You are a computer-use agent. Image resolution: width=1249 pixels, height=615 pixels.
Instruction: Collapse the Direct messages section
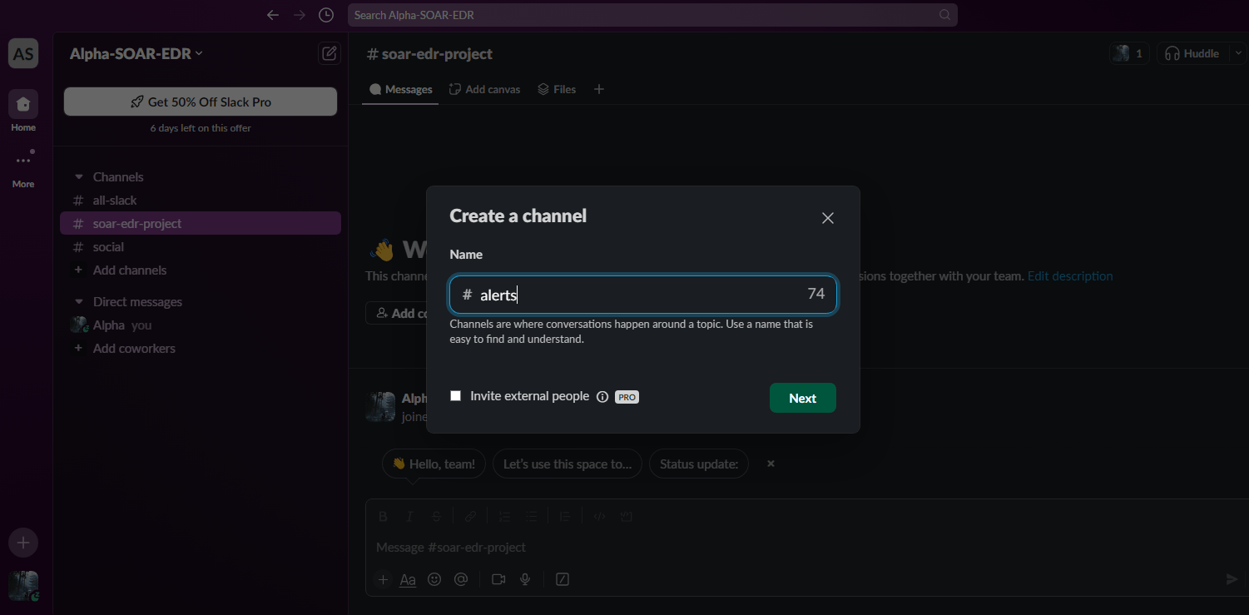(79, 302)
